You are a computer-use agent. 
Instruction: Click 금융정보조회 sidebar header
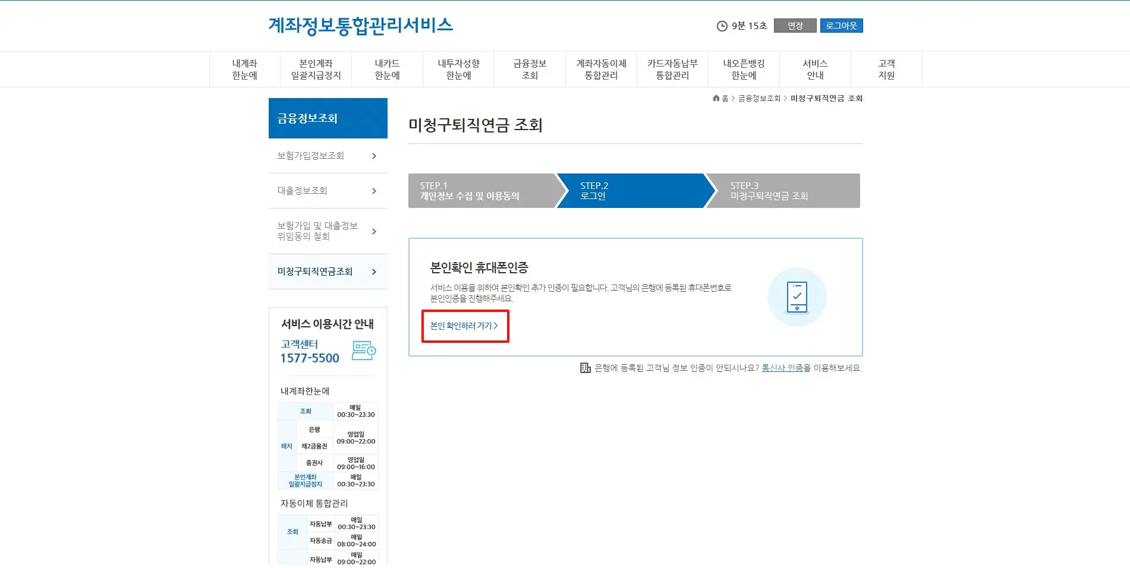click(x=328, y=118)
